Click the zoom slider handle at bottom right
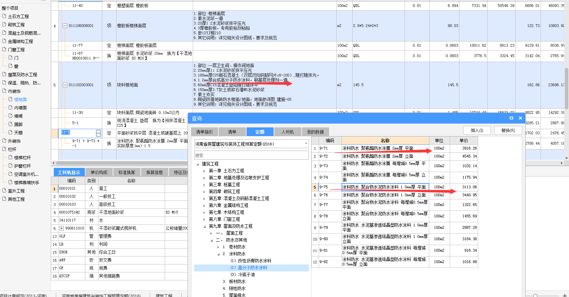The image size is (569, 297). click(x=535, y=296)
